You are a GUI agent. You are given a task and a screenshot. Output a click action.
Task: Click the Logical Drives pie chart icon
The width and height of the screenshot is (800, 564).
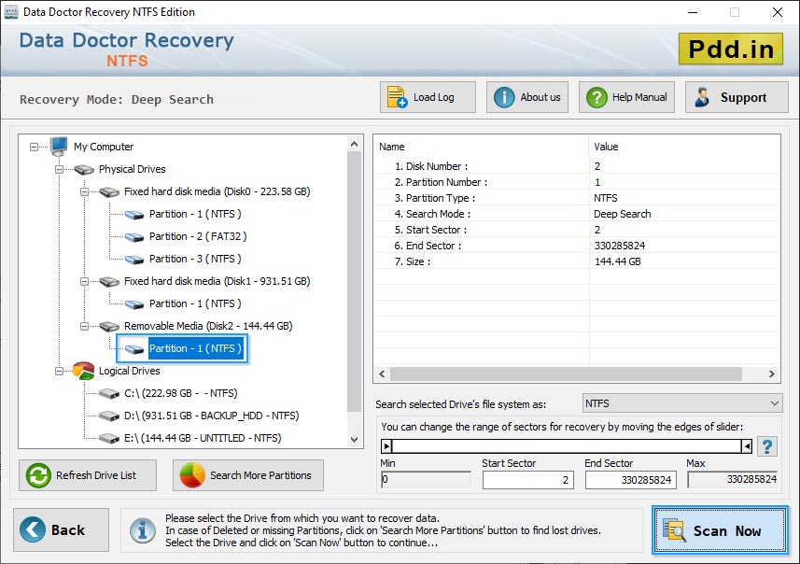pyautogui.click(x=84, y=371)
